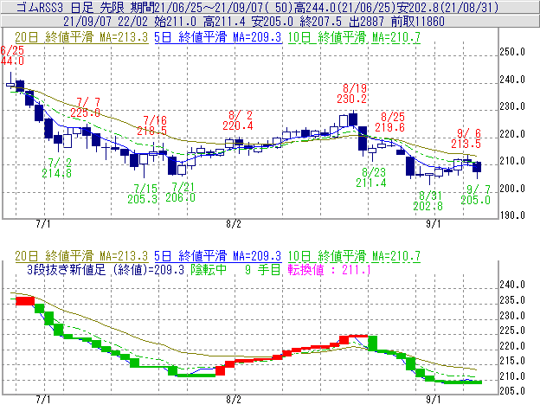Click the 7/ 2 214.8 low label
This screenshot has height=411, width=540.
pyautogui.click(x=57, y=168)
